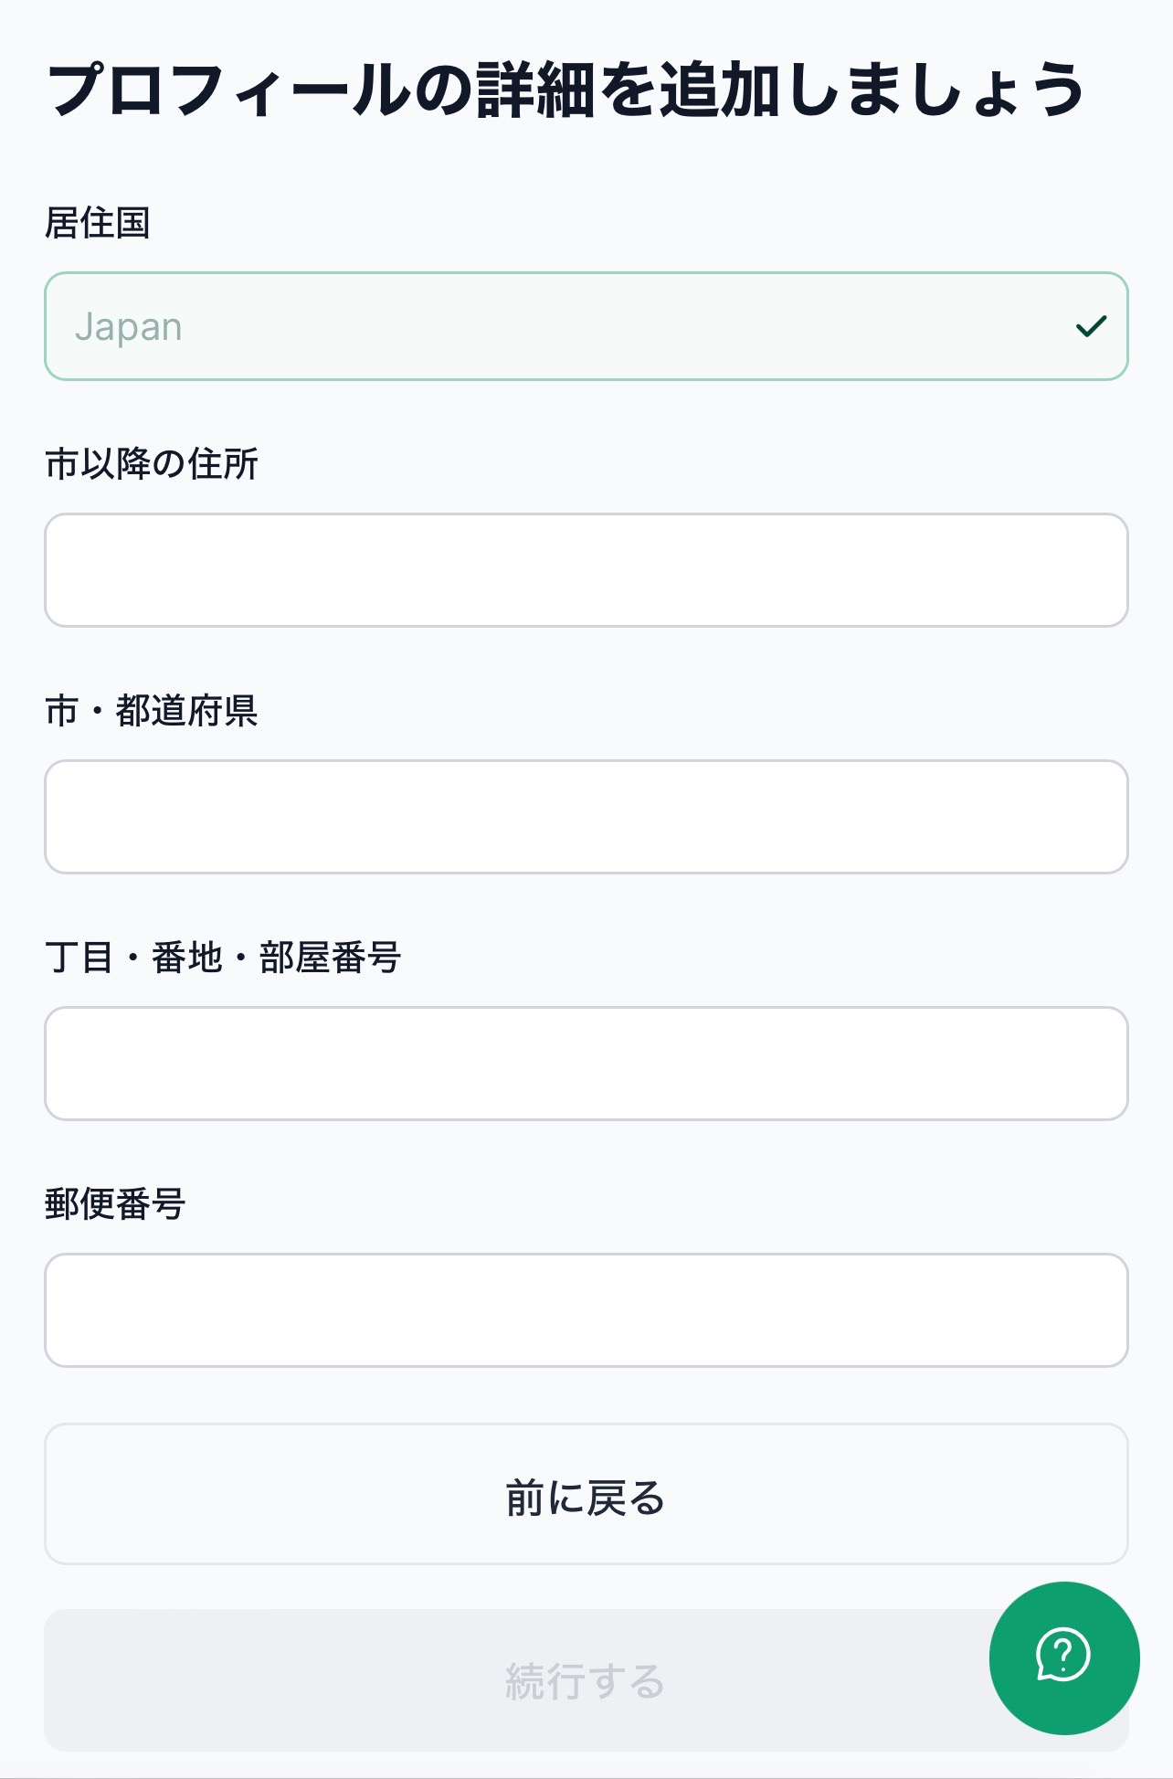Viewport: 1173px width, 1779px height.
Task: Place the cursor in the empty postal code box
Action: pos(586,1310)
